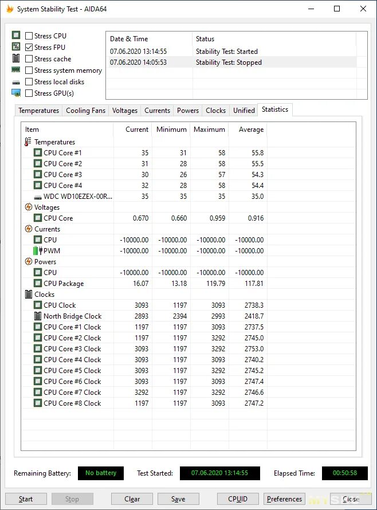Enable Stress system memory checkbox
Viewport: 377px width, 510px height.
tap(29, 70)
